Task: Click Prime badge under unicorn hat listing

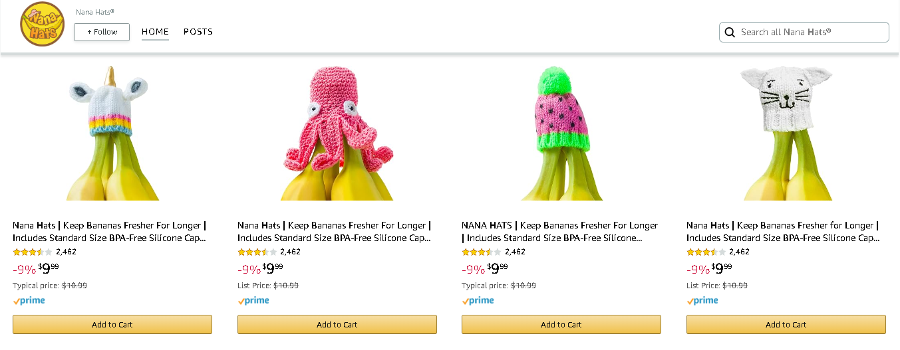Action: tap(29, 301)
